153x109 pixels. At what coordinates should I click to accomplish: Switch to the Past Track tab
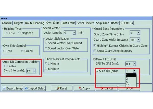coord(68,23)
